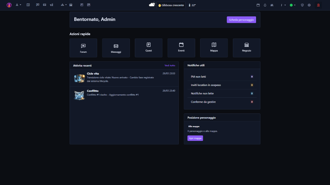Open the envelope messages icon in top bar
The height and width of the screenshot is (185, 330).
(x=45, y=5)
